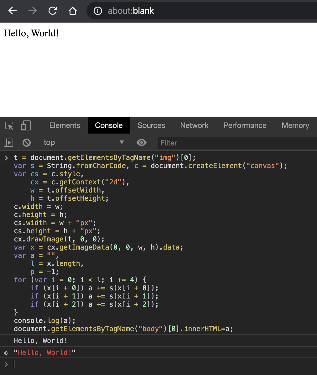317x375 pixels.
Task: Click the console Filter field
Action: [x=237, y=143]
